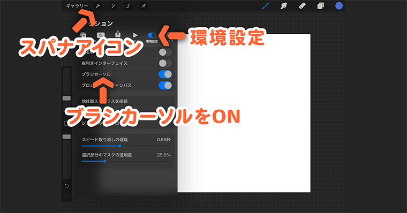Open the wrench Actions menu
Image resolution: width=407 pixels, height=213 pixels.
98,6
